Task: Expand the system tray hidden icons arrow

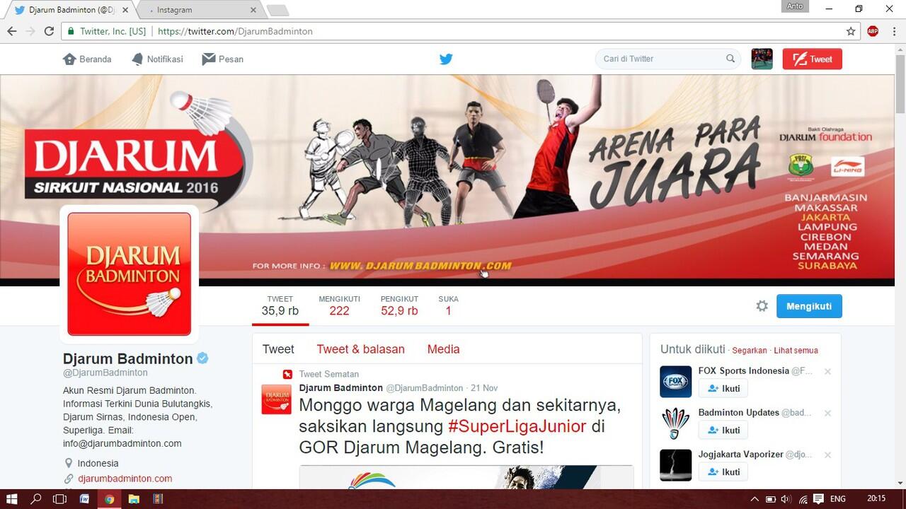Action: [755, 499]
